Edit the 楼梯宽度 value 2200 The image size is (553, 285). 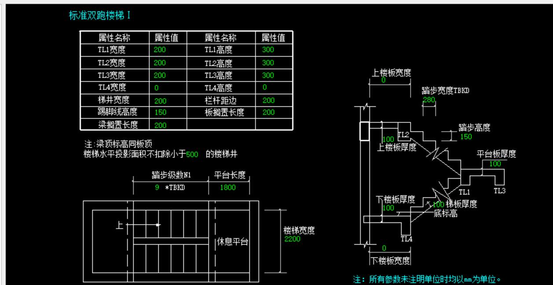coord(292,239)
